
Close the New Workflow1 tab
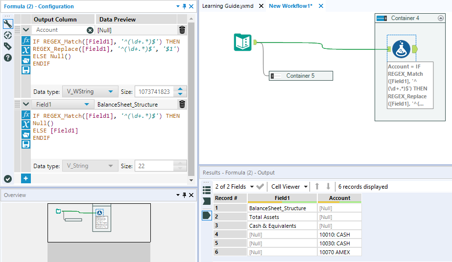tap(321, 6)
